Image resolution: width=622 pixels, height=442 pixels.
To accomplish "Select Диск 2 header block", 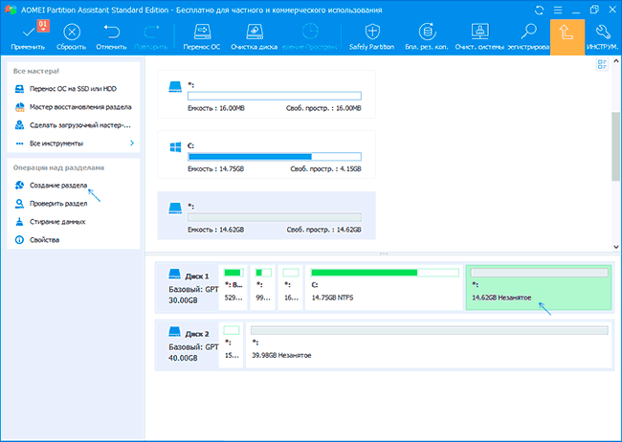I will click(x=188, y=346).
